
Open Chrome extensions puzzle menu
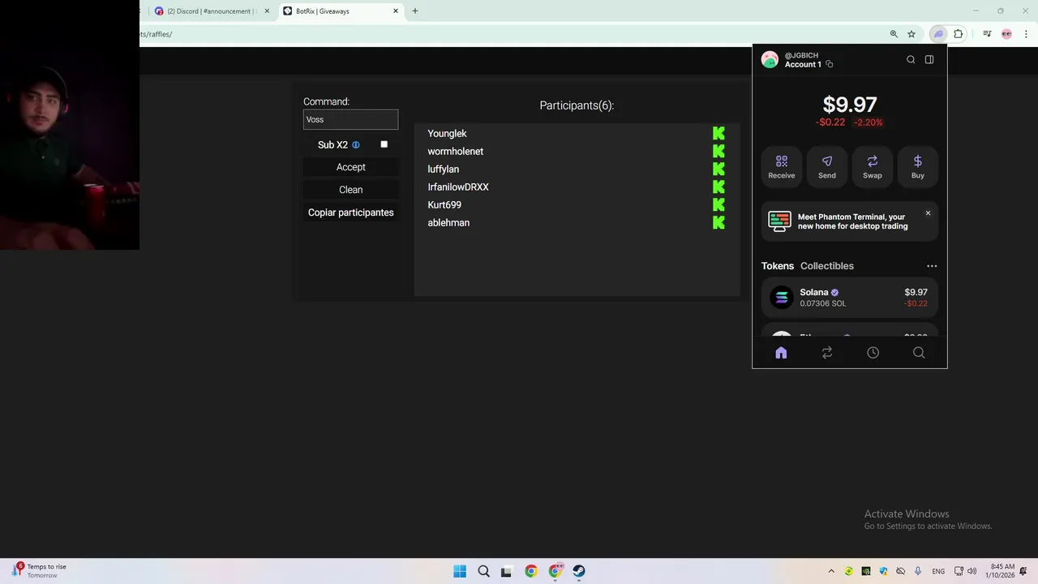(959, 34)
